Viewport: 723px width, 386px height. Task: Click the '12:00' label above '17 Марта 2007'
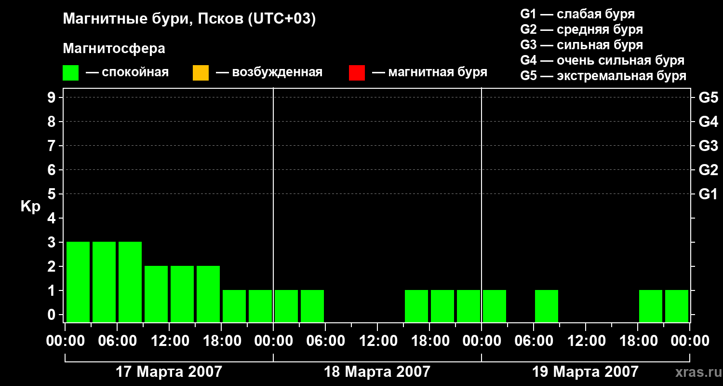pyautogui.click(x=169, y=341)
